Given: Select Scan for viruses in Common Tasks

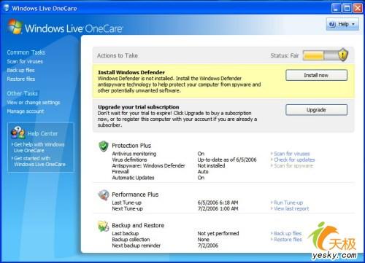Looking at the screenshot, I should pos(25,62).
